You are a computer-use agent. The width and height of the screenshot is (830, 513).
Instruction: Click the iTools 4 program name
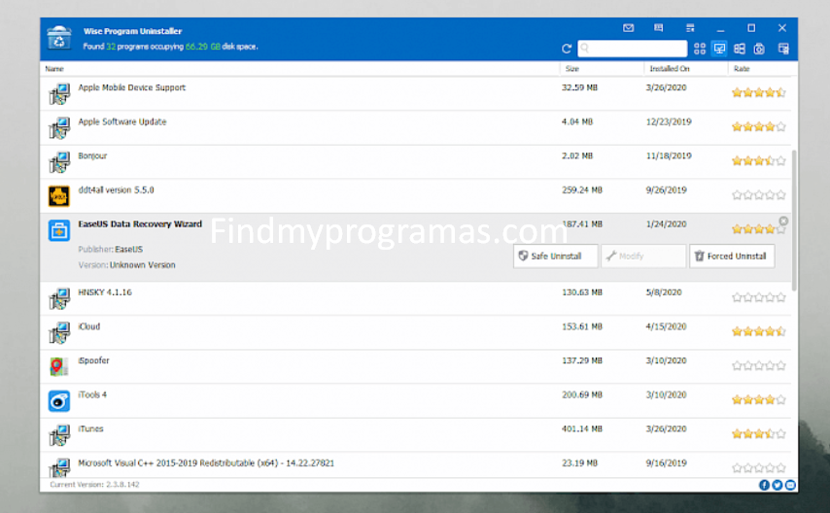pyautogui.click(x=92, y=394)
